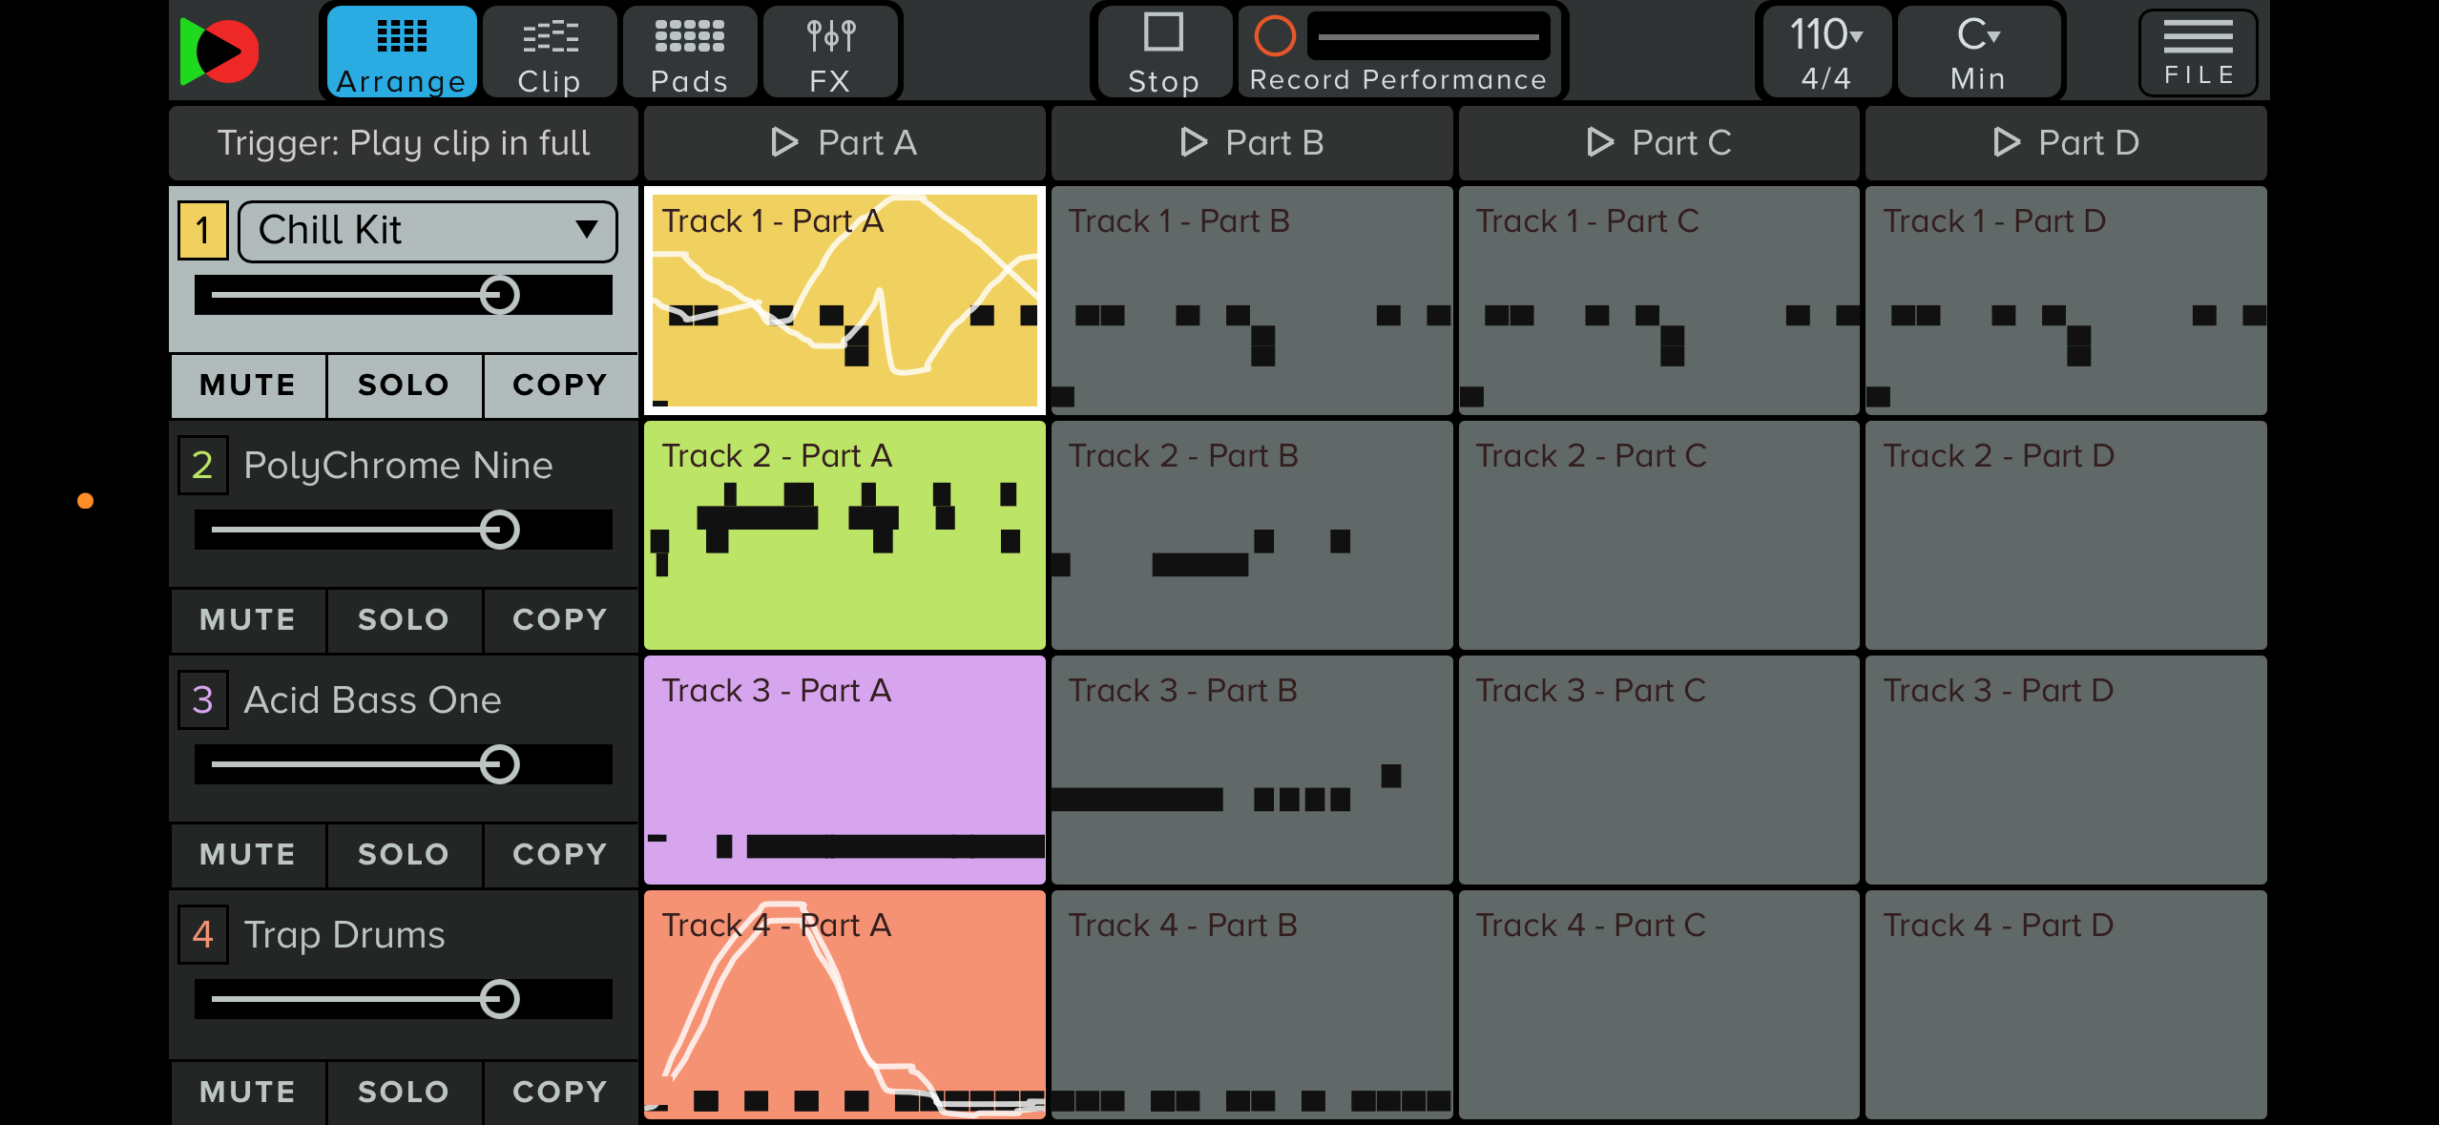Viewport: 2439px width, 1125px height.
Task: Select clip Track 2 - Part B
Action: pos(1252,535)
